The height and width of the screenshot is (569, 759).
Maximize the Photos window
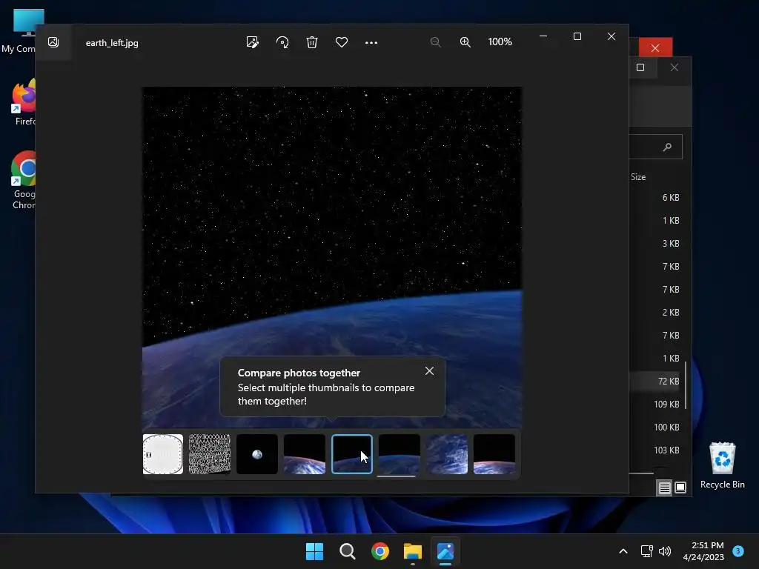(x=577, y=36)
